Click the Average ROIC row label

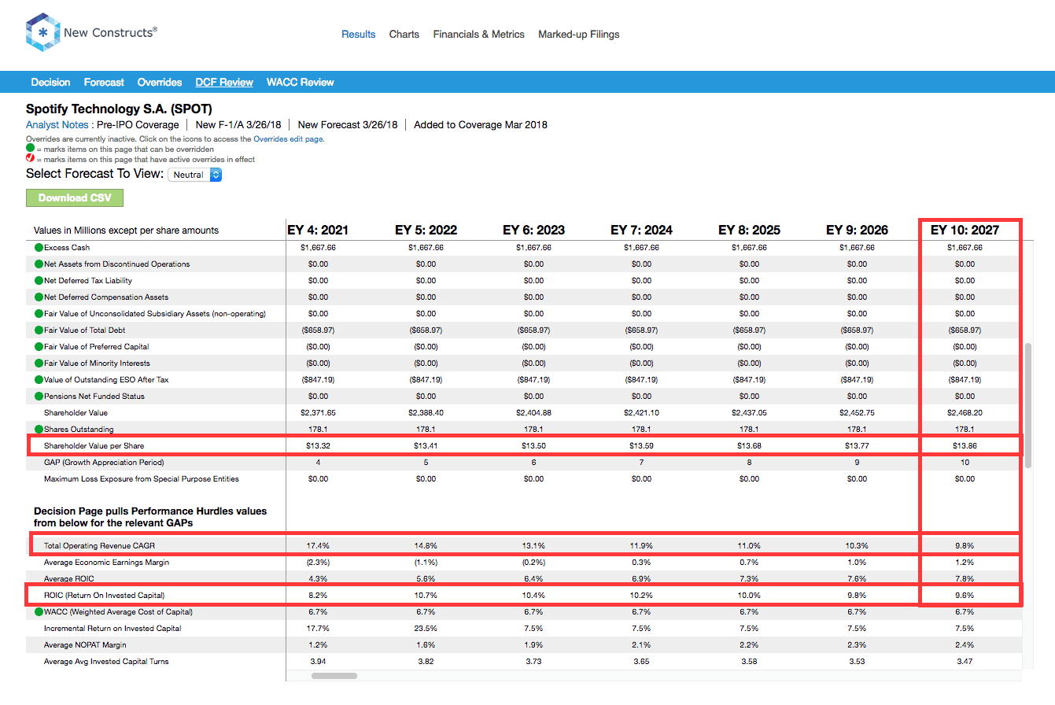tap(69, 579)
